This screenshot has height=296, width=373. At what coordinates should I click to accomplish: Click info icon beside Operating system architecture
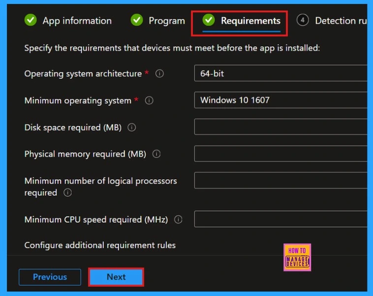tap(159, 74)
